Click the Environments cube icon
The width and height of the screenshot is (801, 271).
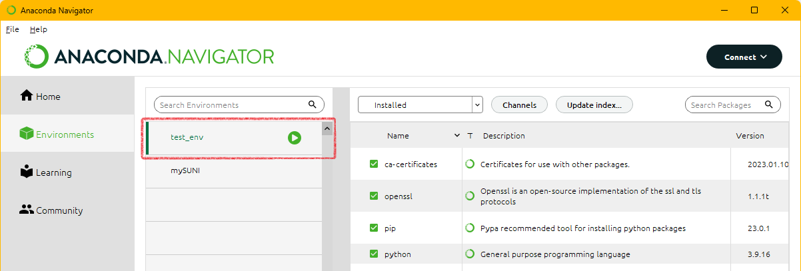pos(27,134)
